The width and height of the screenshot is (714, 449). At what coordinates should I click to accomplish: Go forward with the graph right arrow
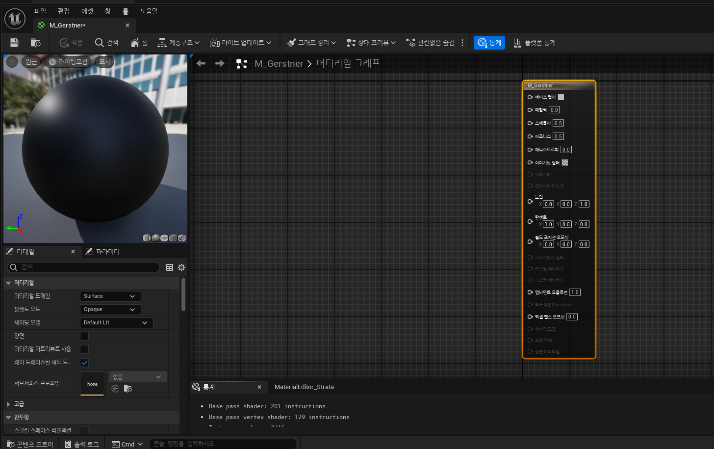click(220, 63)
